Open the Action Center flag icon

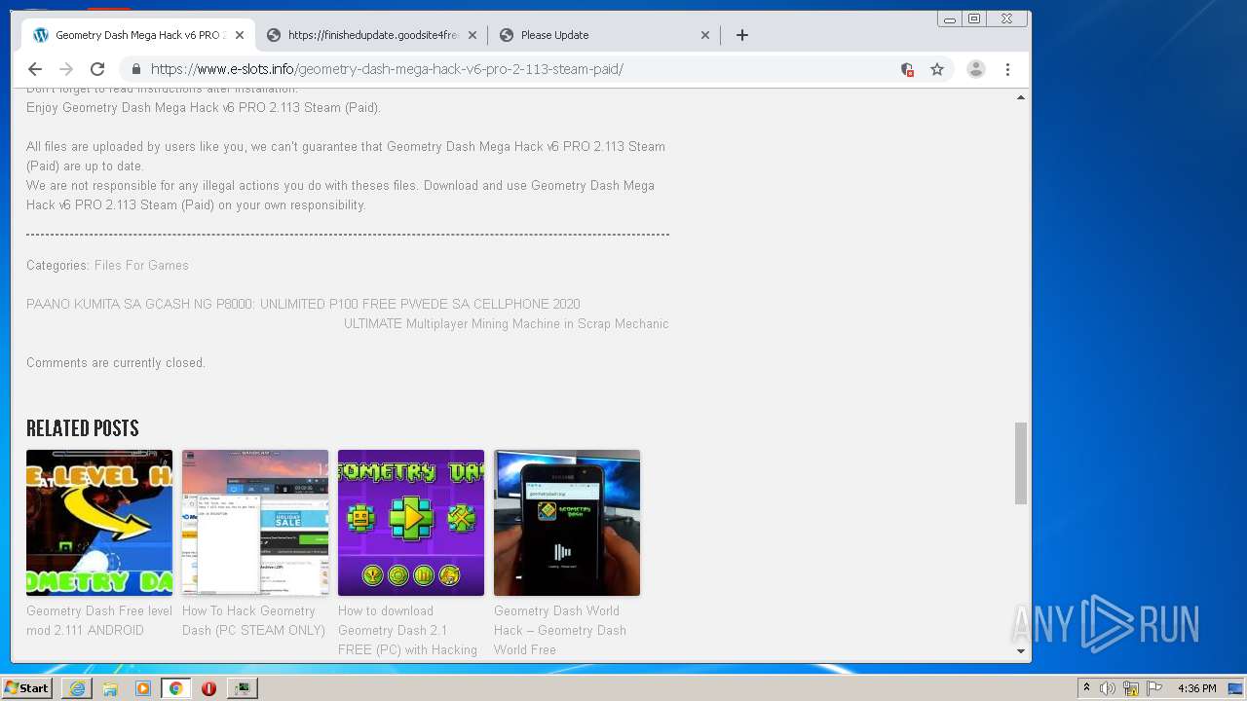pyautogui.click(x=1153, y=688)
